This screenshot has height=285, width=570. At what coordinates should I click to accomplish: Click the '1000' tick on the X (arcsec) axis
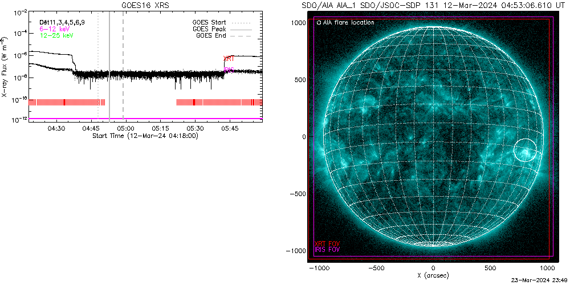point(547,268)
